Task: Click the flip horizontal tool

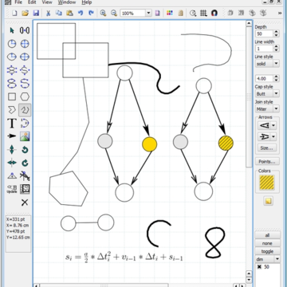Action: (x=12, y=163)
